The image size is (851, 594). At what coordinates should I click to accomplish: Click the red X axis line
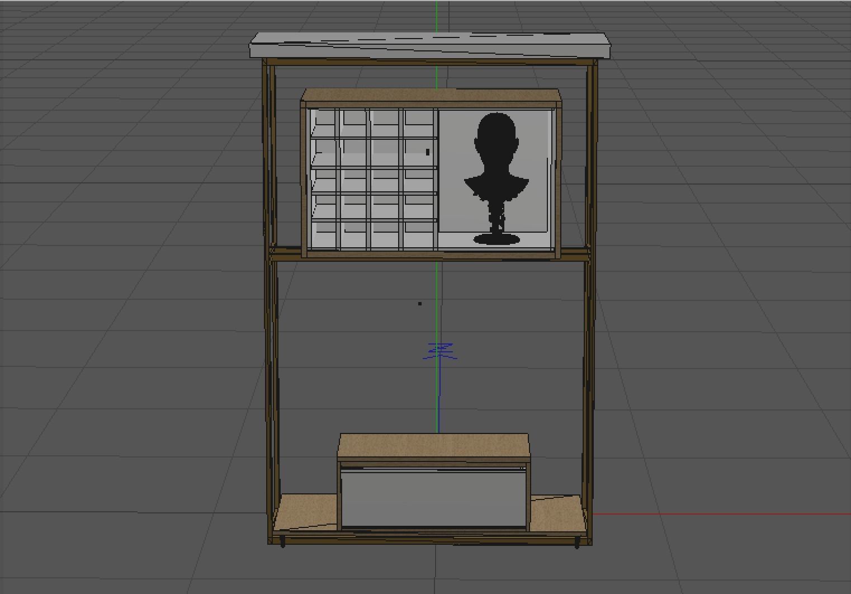(721, 513)
